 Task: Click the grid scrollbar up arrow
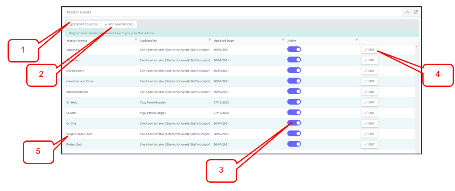417,47
